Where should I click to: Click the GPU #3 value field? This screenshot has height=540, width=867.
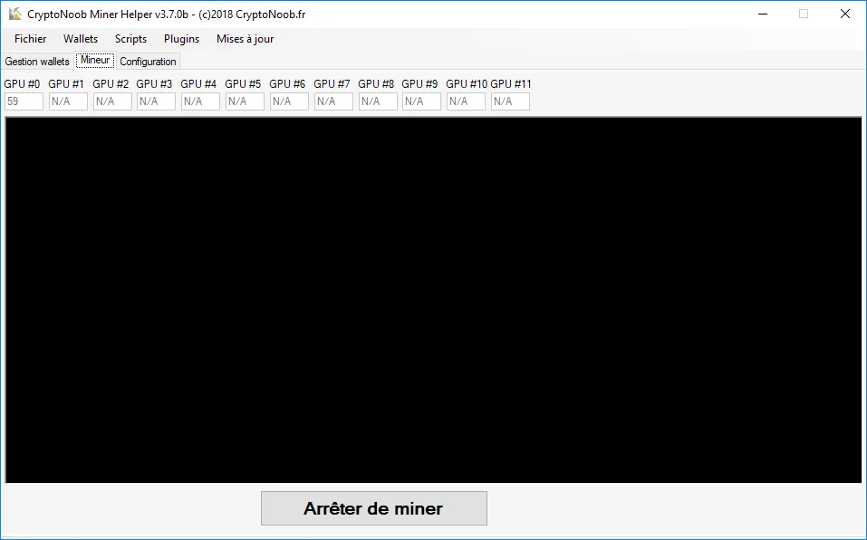[156, 101]
